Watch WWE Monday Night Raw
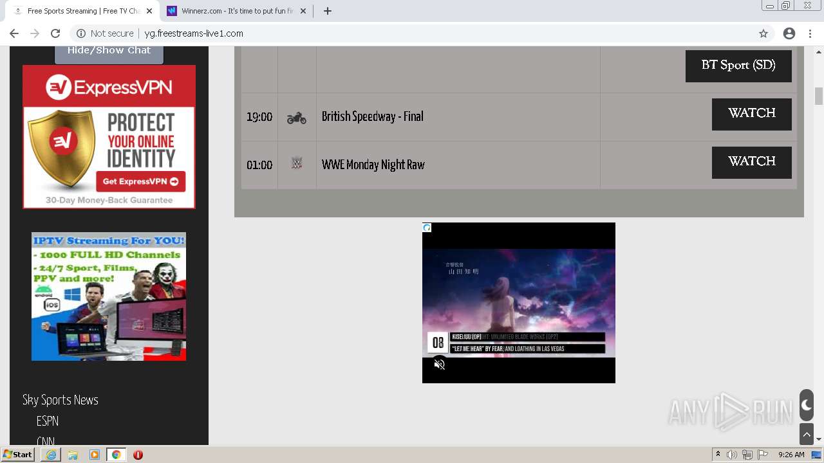This screenshot has height=463, width=824. [751, 162]
